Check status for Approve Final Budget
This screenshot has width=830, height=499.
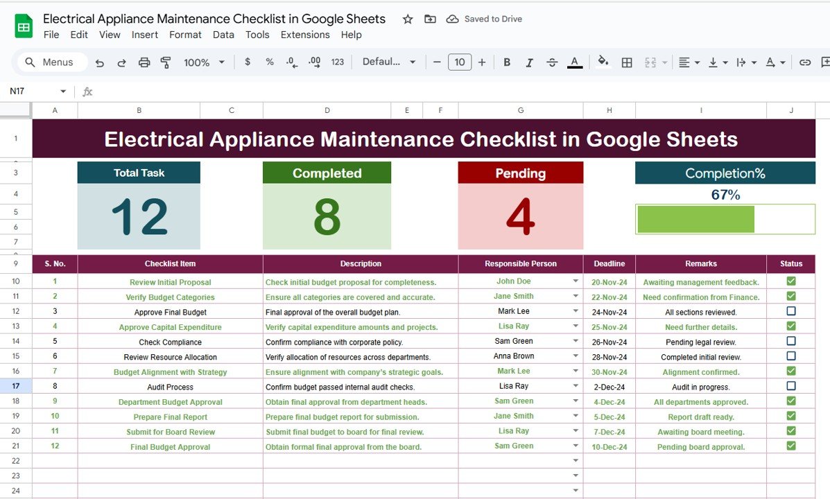[x=791, y=310]
